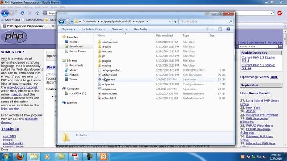Select Computer in navigation pane
The height and width of the screenshot is (161, 287).
[x=73, y=89]
